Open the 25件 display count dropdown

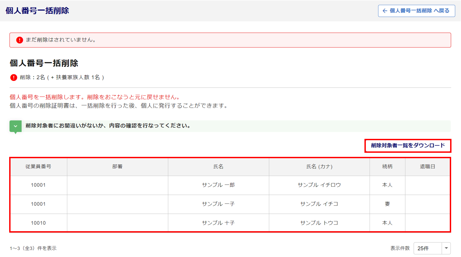click(x=432, y=248)
